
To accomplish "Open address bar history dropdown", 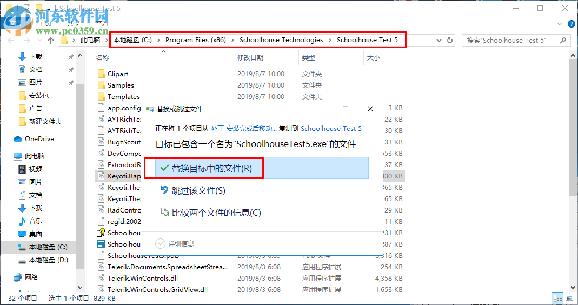I will (x=439, y=40).
